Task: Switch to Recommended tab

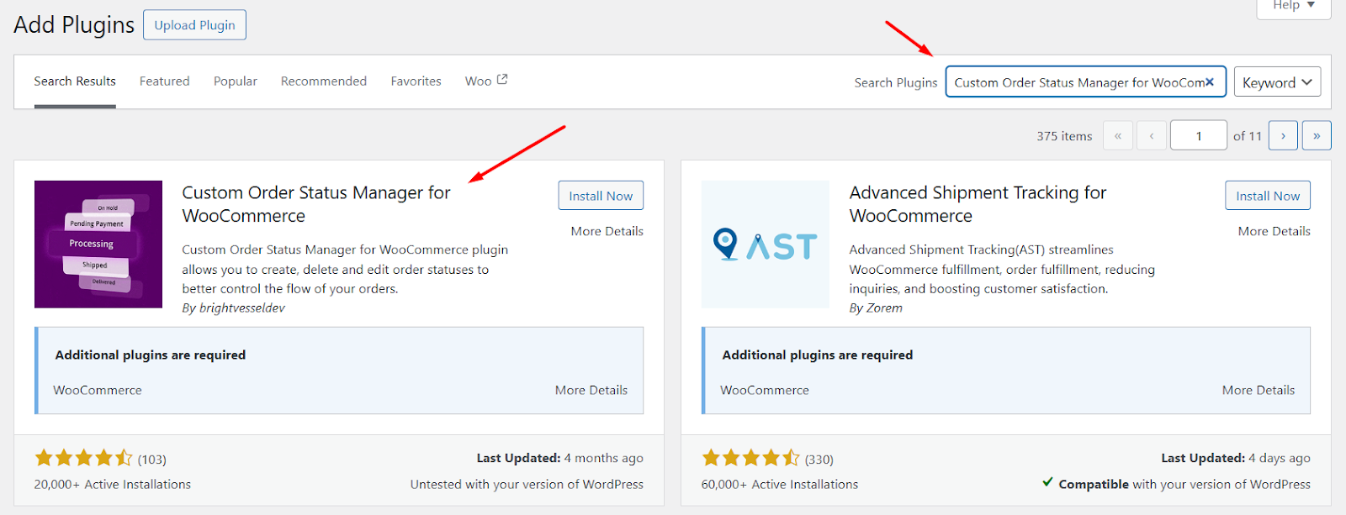Action: pyautogui.click(x=324, y=81)
